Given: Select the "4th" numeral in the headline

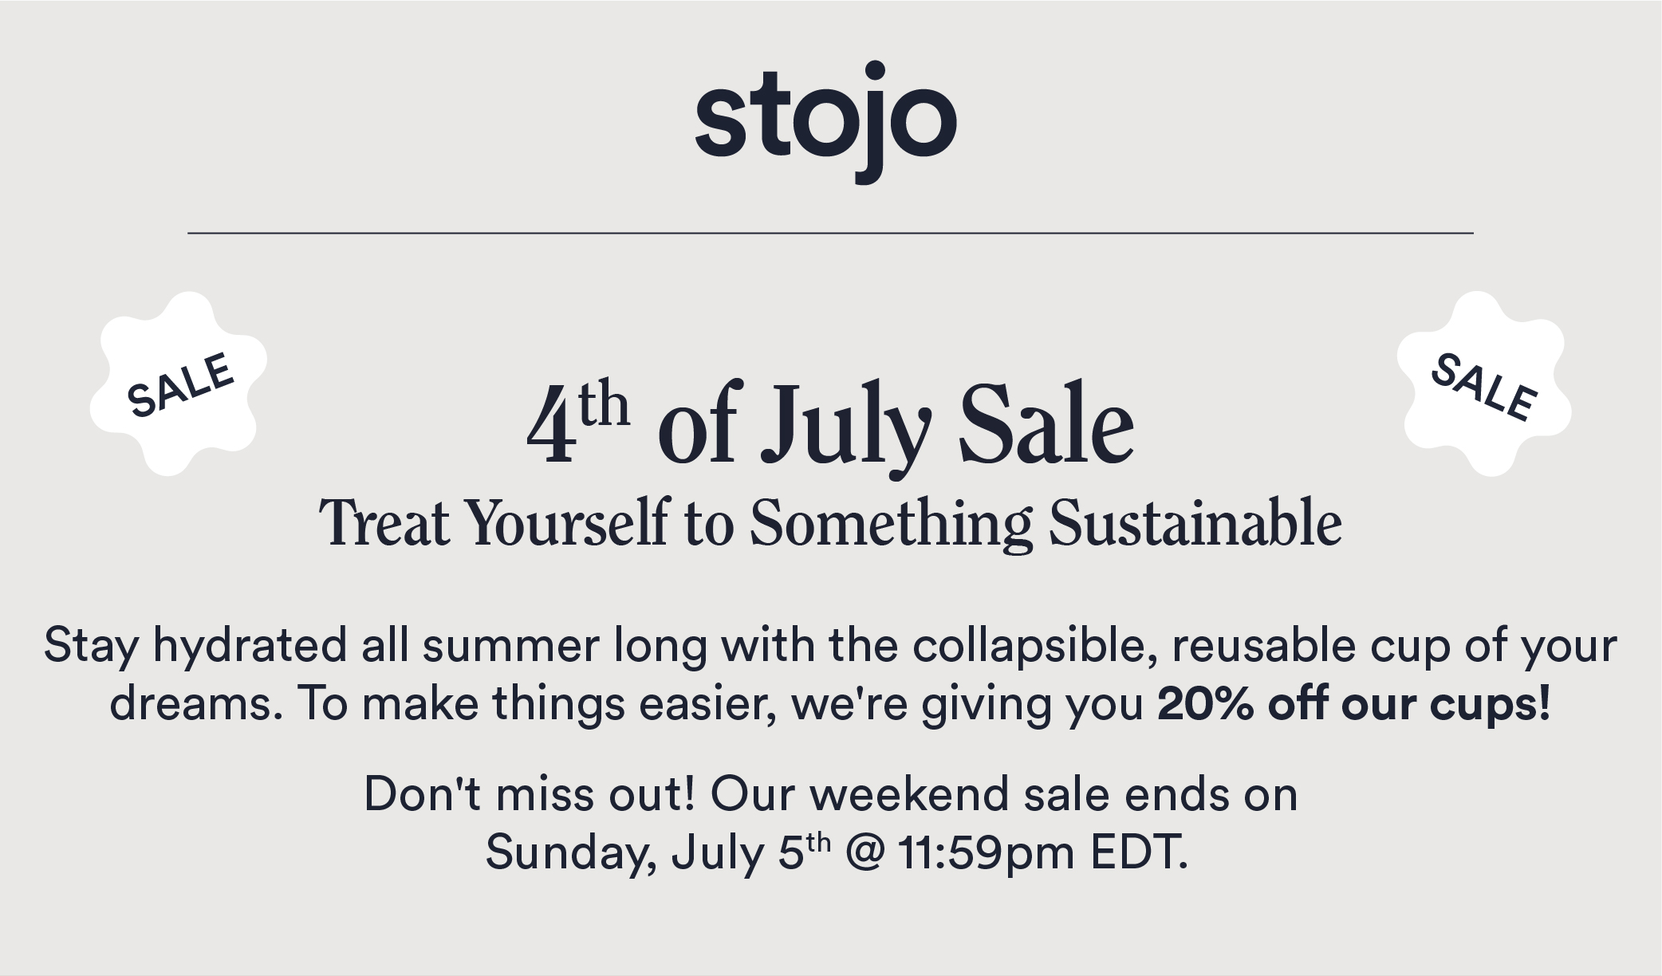Looking at the screenshot, I should (x=578, y=423).
